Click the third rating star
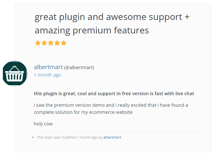The width and height of the screenshot is (215, 155). [51, 43]
